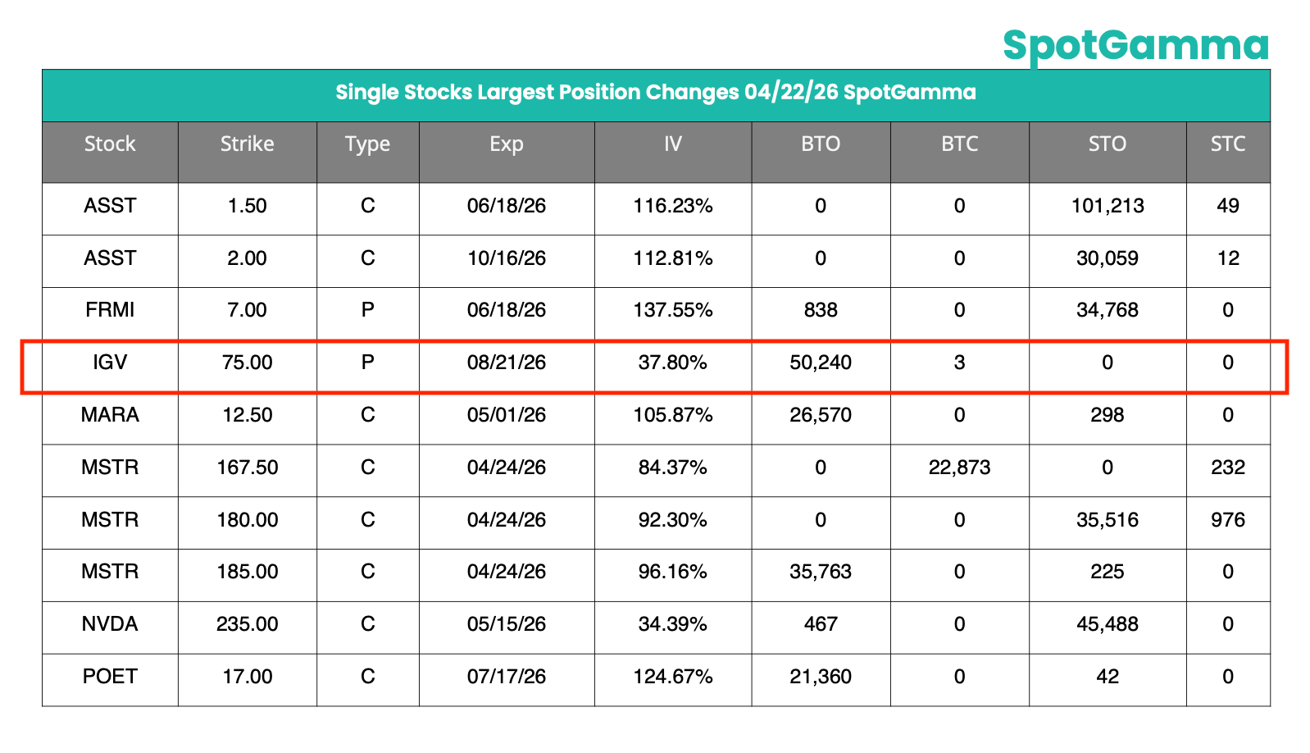
Task: Click the Strike column header
Action: pyautogui.click(x=247, y=144)
